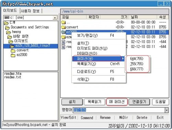Click the highlighted ez2000 remote folder icon
This screenshot has width=172, height=130.
pos(63,32)
